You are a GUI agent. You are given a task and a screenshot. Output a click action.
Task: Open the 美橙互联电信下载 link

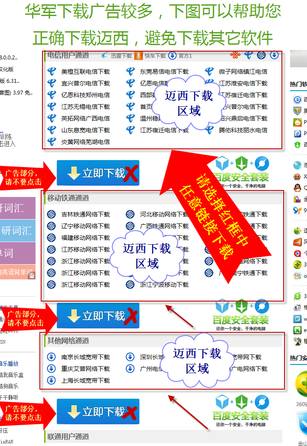click(85, 72)
